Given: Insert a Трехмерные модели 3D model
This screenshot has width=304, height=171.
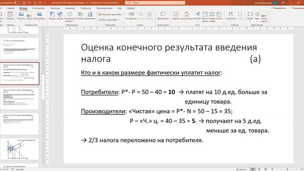Looking at the screenshot, I should tap(70, 17).
